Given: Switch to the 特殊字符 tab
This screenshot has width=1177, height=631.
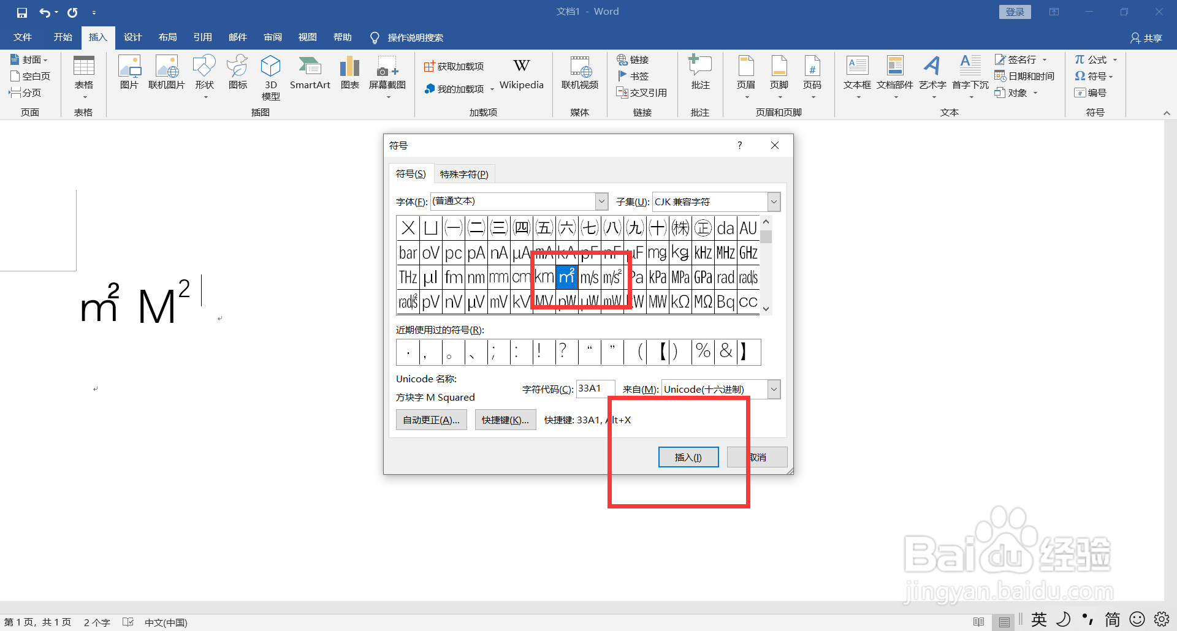Looking at the screenshot, I should point(464,173).
